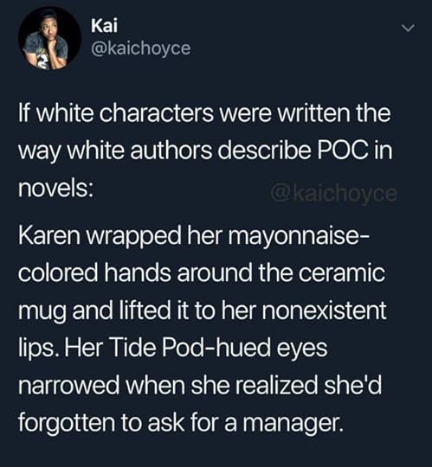Click the word 'lips.' in the tweet
The width and height of the screenshot is (432, 467).
(37, 349)
